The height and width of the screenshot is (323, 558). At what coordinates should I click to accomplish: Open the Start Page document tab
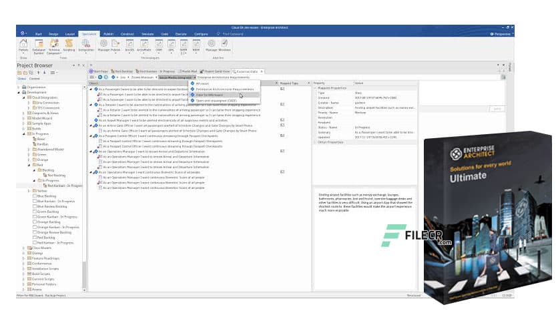point(99,71)
